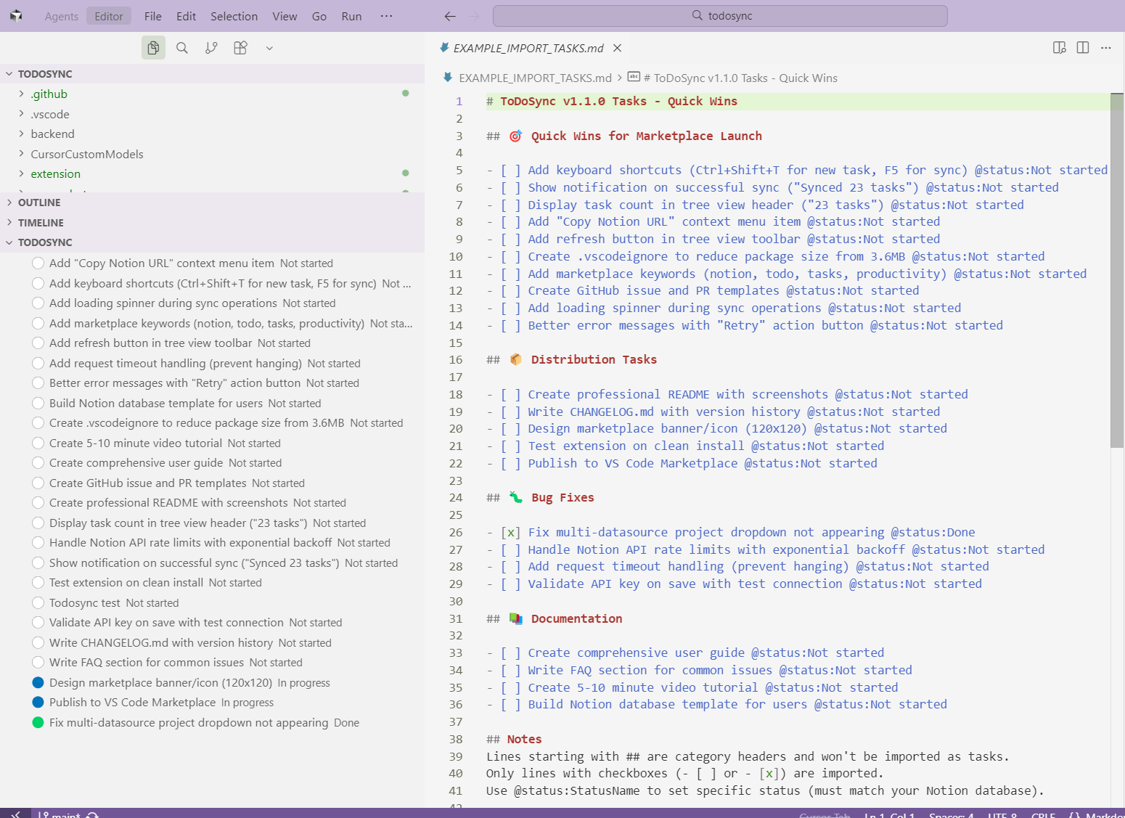Open the Source Control view icon
Image resolution: width=1125 pixels, height=818 pixels.
(211, 48)
